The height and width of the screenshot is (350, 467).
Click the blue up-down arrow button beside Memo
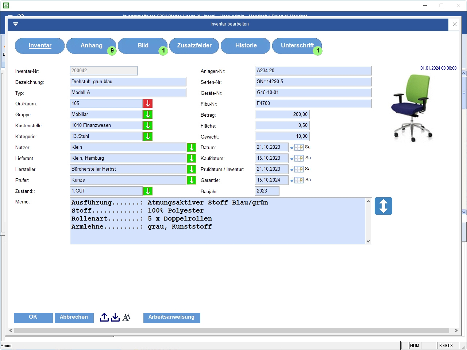tap(383, 206)
